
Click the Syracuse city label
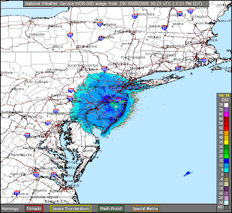pyautogui.click(x=78, y=22)
